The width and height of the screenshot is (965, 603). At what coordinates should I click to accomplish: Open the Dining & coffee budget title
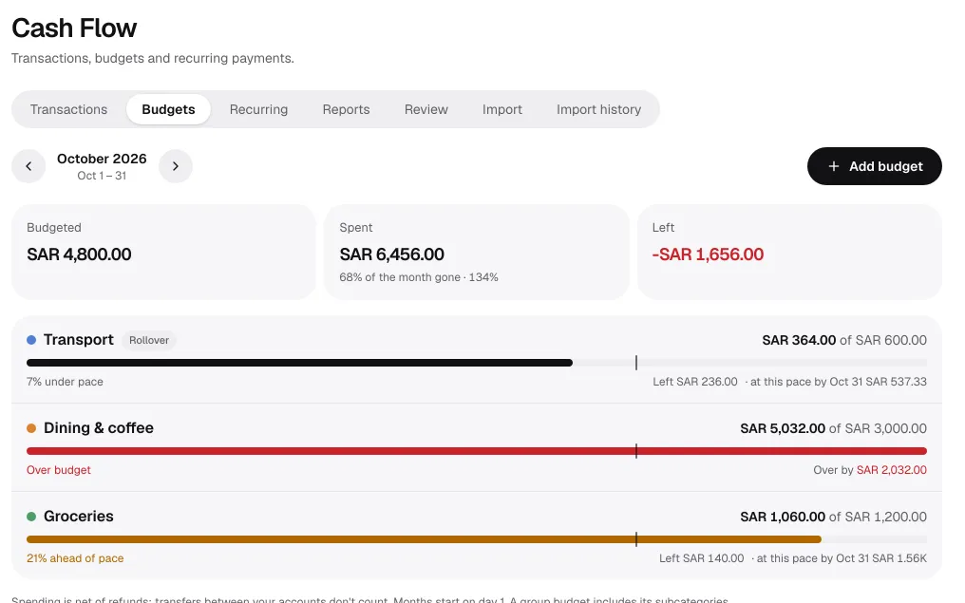[99, 428]
